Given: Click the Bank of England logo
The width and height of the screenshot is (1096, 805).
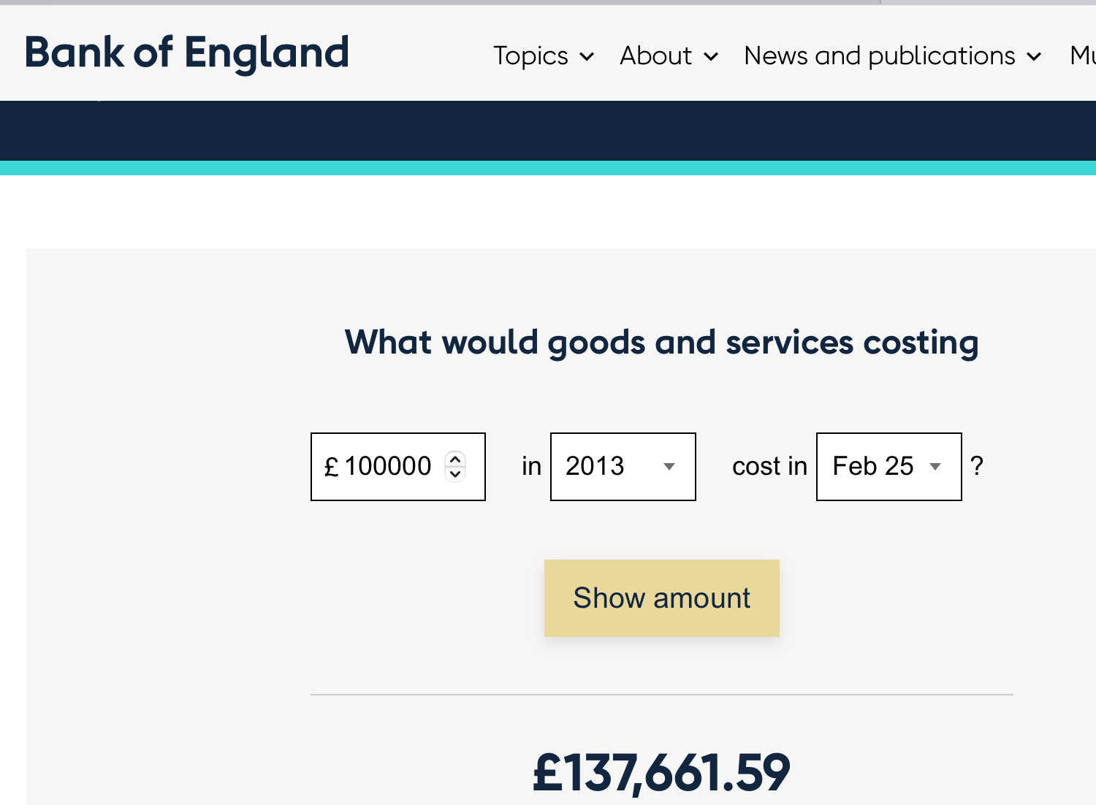Looking at the screenshot, I should pyautogui.click(x=187, y=53).
